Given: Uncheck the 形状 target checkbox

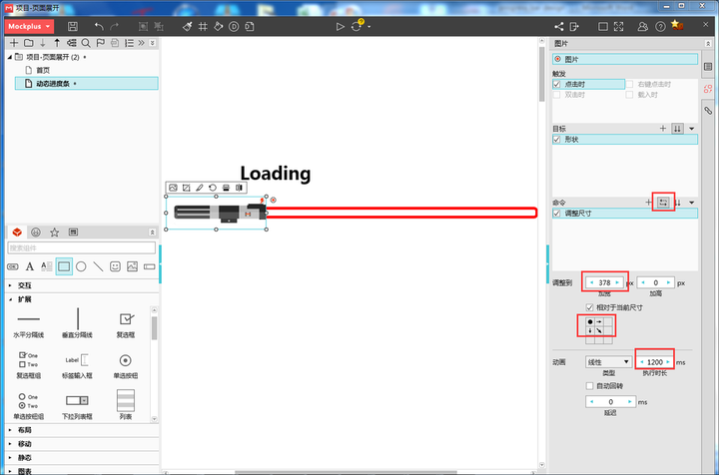Looking at the screenshot, I should pyautogui.click(x=556, y=140).
